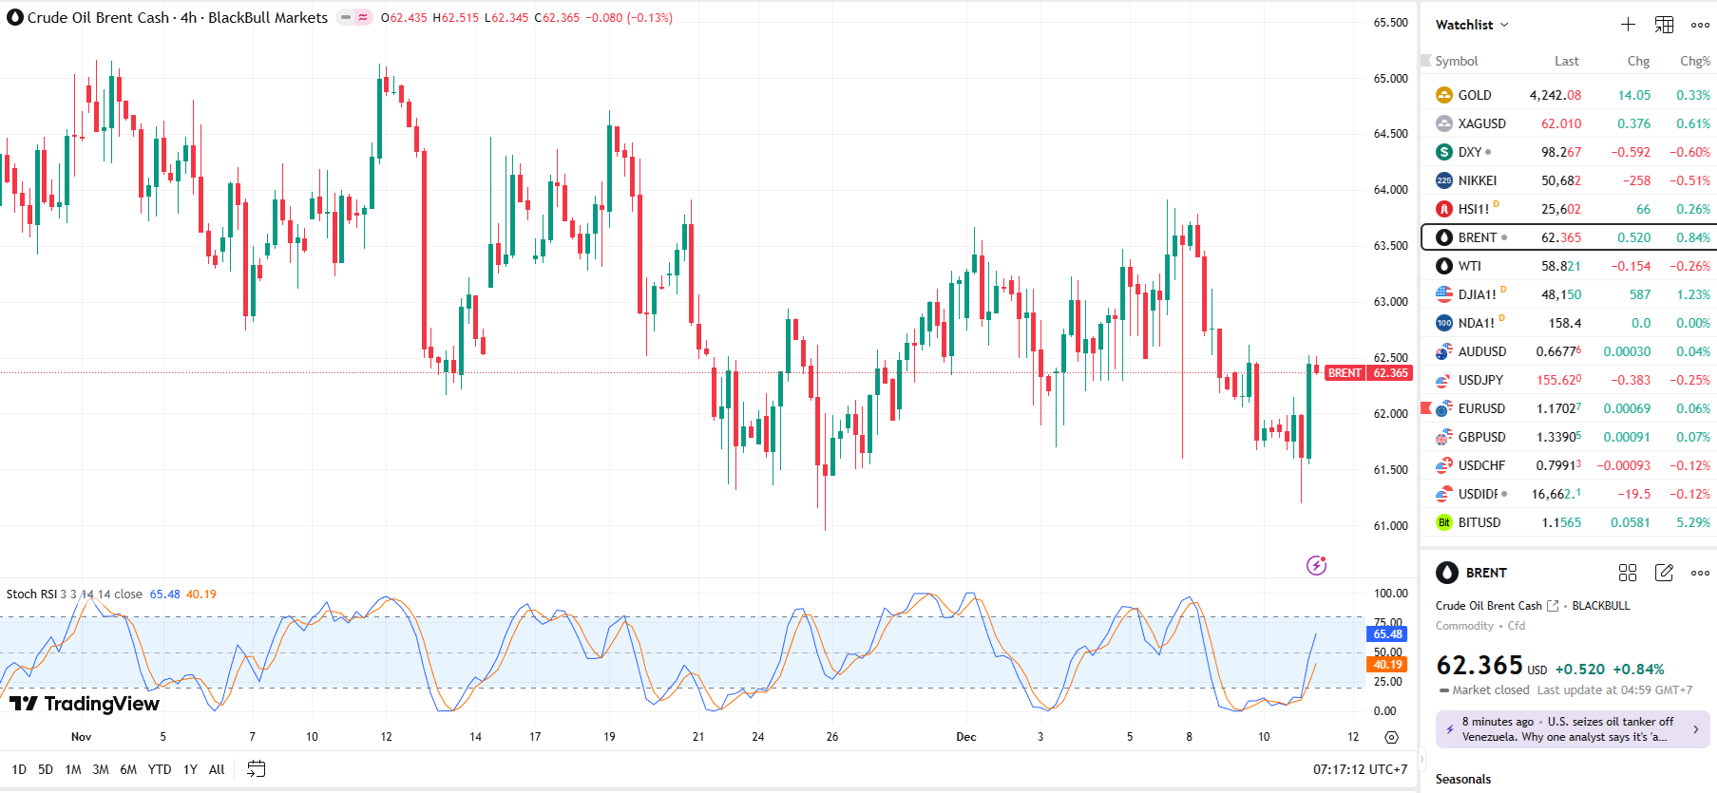The height and width of the screenshot is (793, 1717).
Task: Open the Watchlist three-dot options menu
Action: pyautogui.click(x=1700, y=25)
